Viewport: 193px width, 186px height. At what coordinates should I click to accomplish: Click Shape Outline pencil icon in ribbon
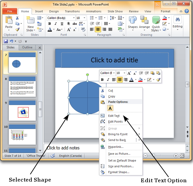point(164,24)
